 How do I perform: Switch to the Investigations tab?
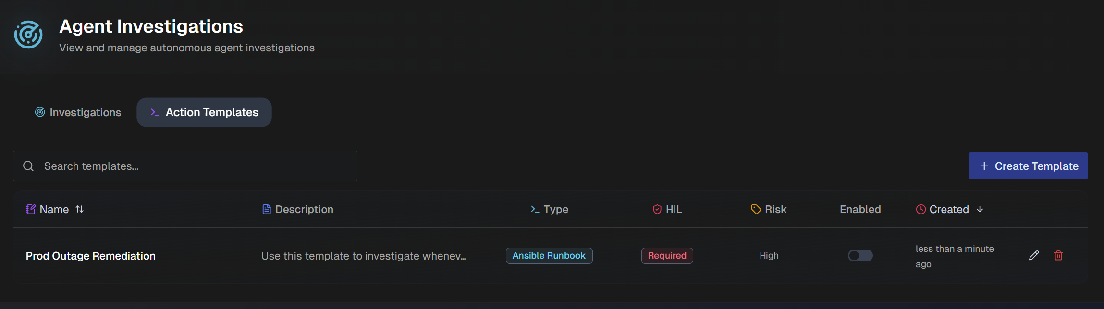pos(78,112)
